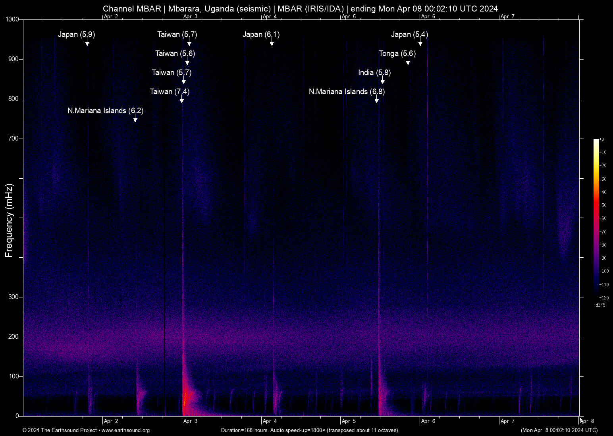Screen dimensions: 613x436
Task: Click the 1000 frequency tick label
Action: (12, 19)
